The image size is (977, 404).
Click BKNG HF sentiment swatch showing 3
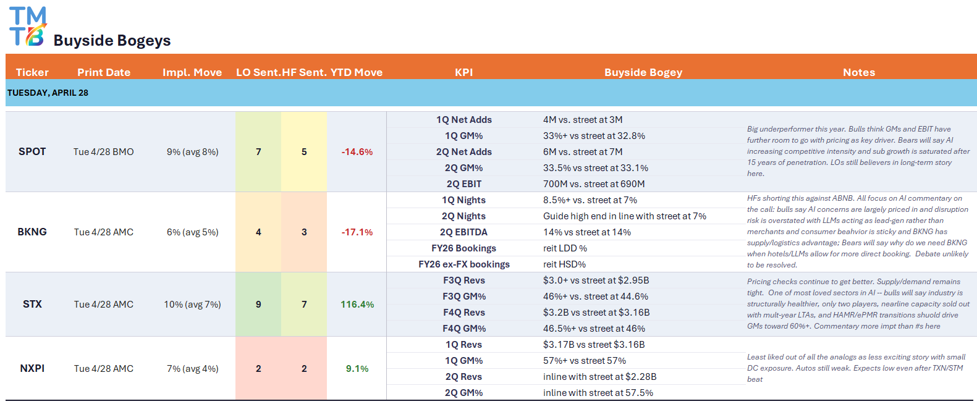click(x=304, y=232)
